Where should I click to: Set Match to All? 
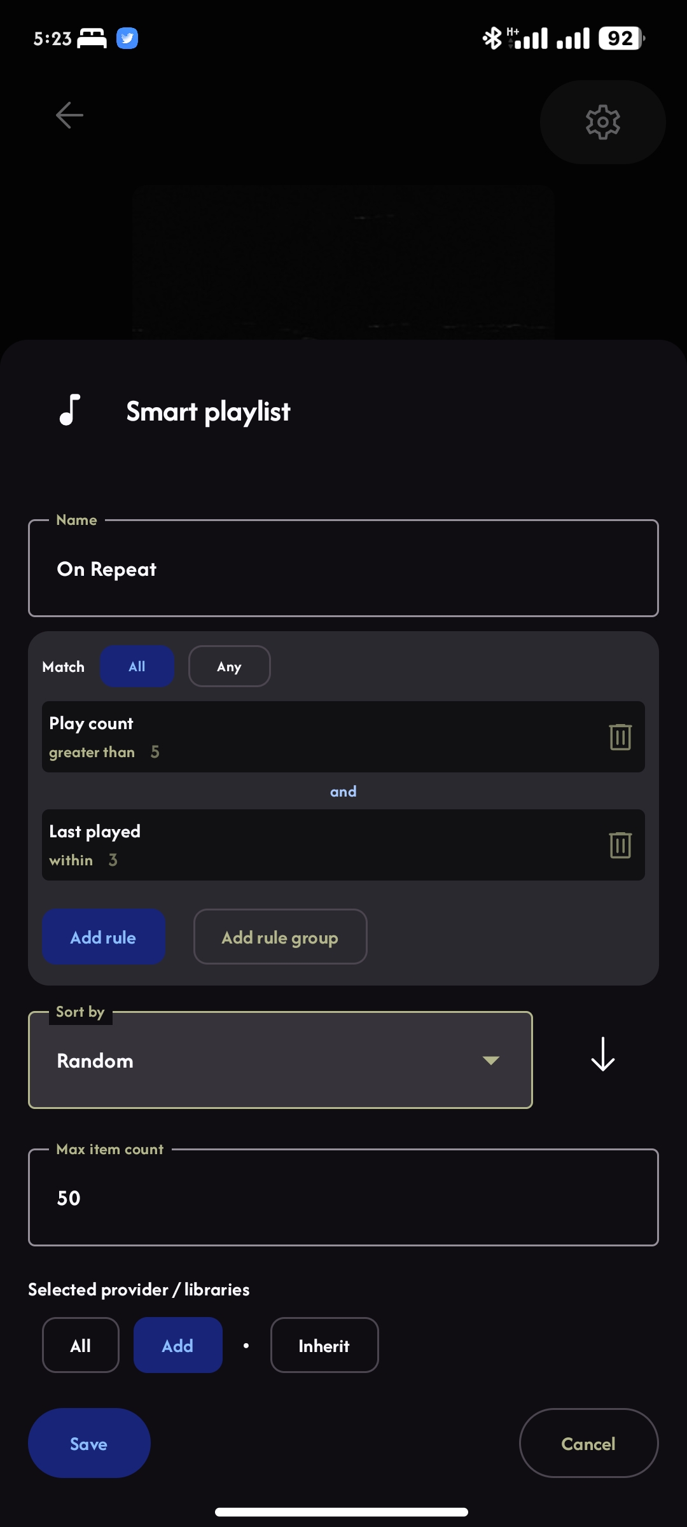pyautogui.click(x=137, y=666)
